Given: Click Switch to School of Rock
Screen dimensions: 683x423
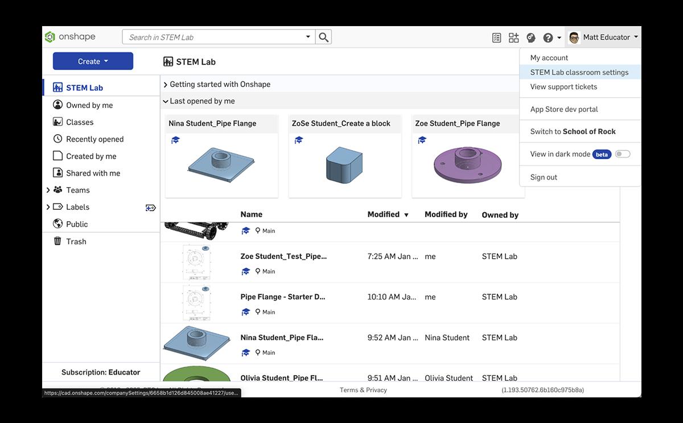Looking at the screenshot, I should (573, 131).
